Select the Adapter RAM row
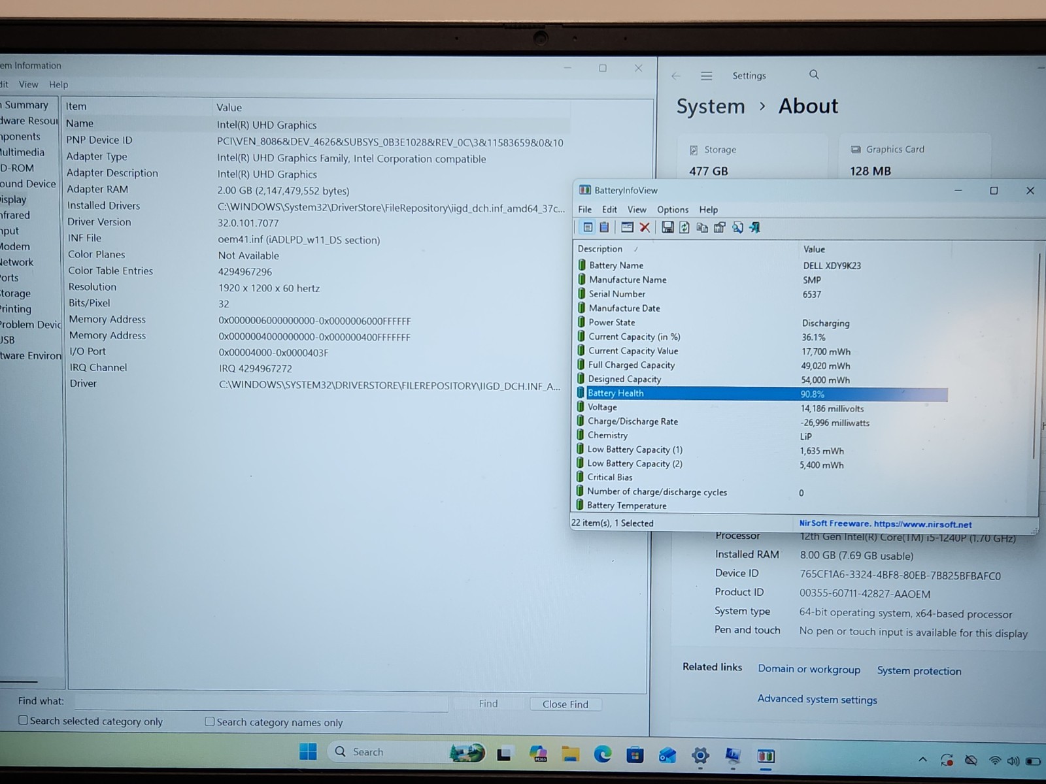 [317, 189]
